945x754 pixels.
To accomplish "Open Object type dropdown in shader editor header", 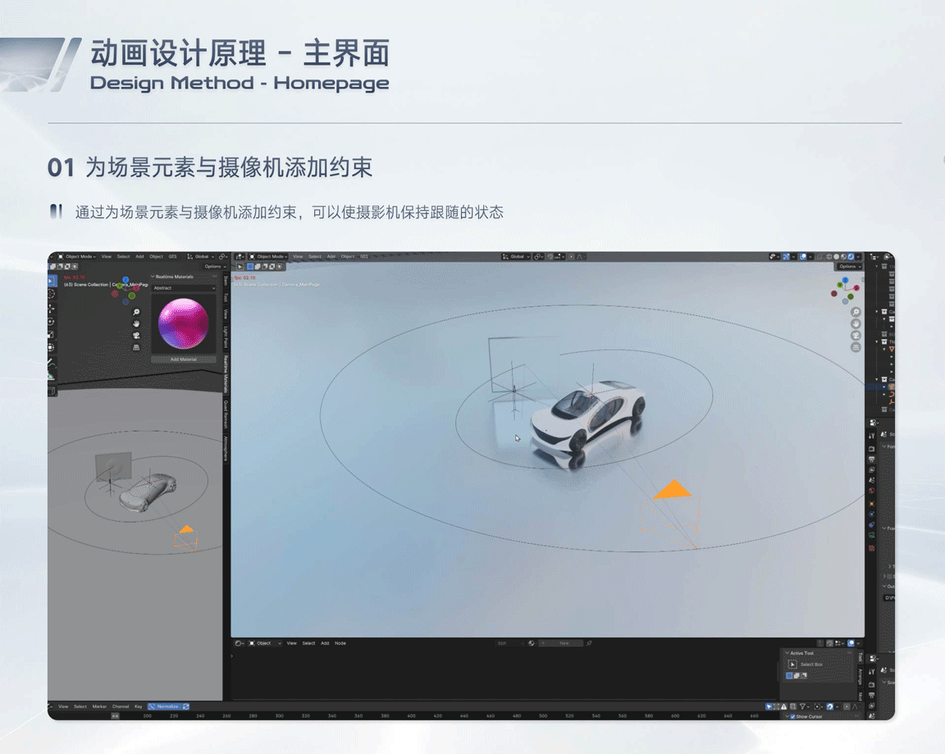I will tap(266, 643).
